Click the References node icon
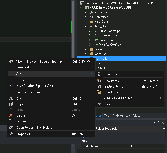The width and height of the screenshot is (167, 153). pyautogui.click(x=91, y=17)
